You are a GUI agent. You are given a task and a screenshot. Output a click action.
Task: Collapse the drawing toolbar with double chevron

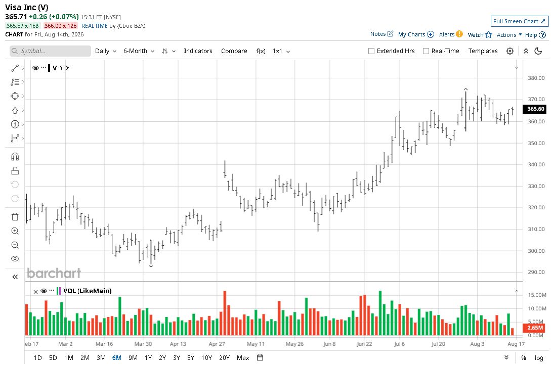click(15, 277)
